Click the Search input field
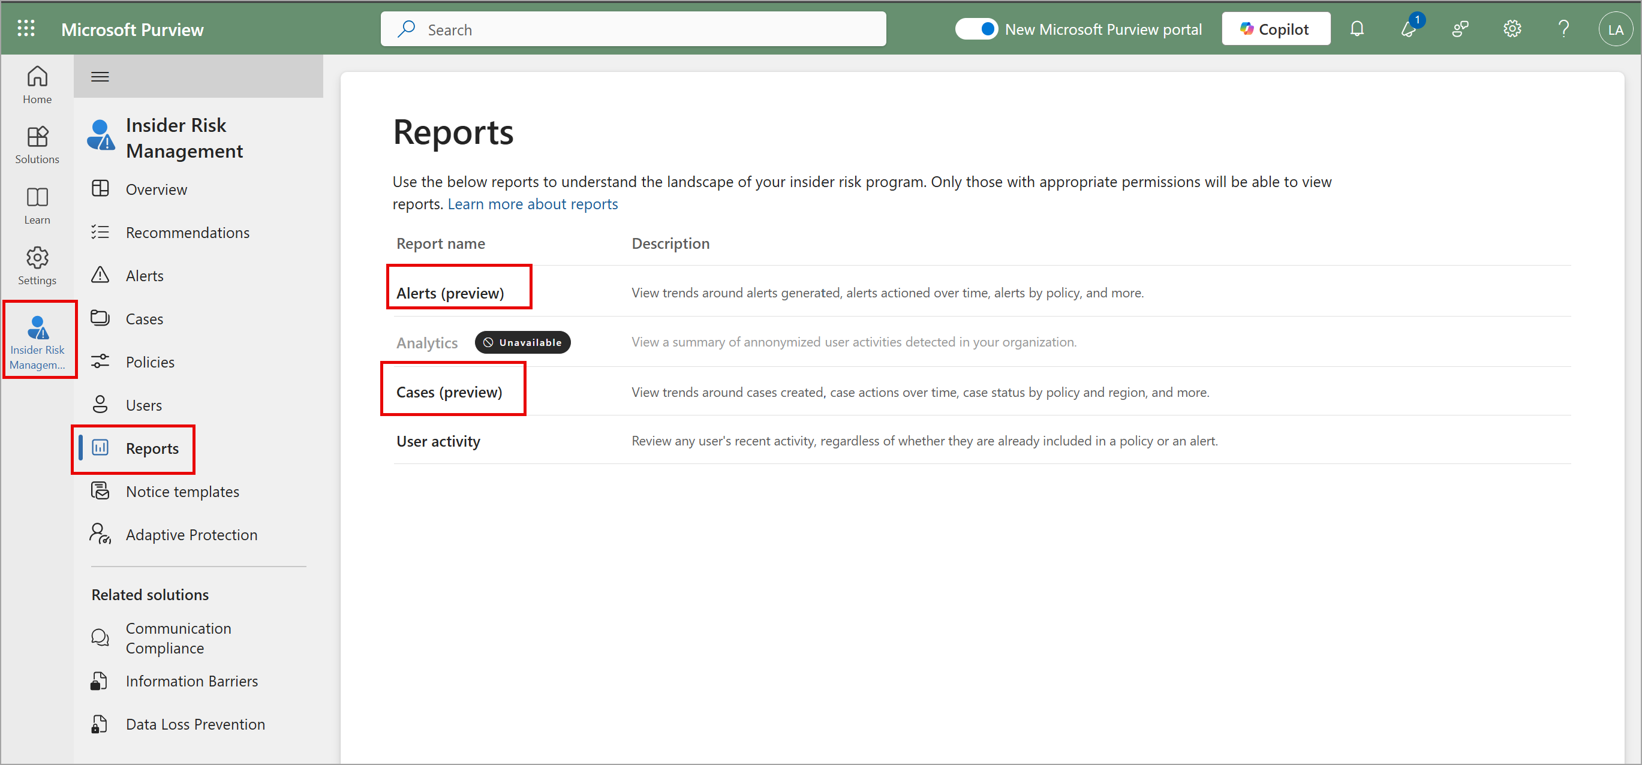Screen dimensions: 1642x765 click(x=633, y=28)
